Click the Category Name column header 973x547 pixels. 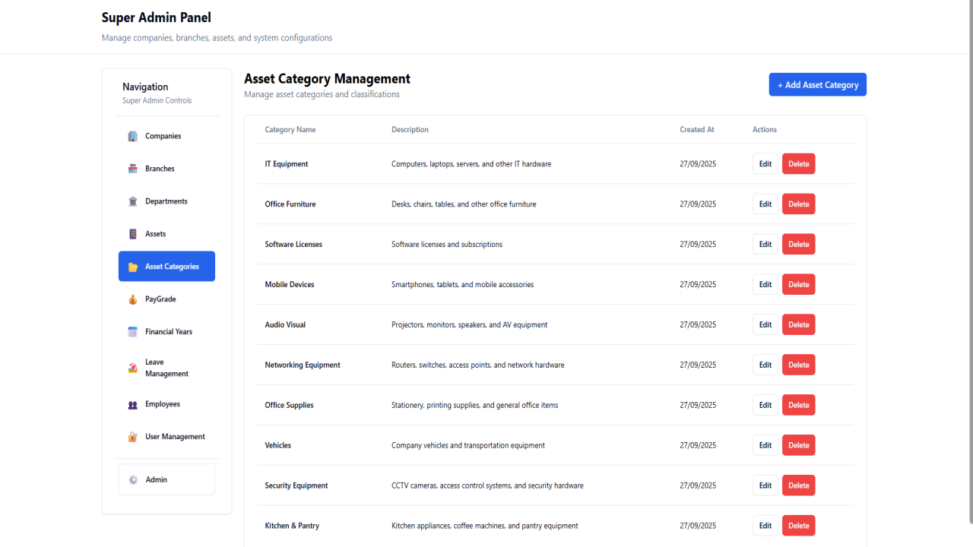pos(290,130)
